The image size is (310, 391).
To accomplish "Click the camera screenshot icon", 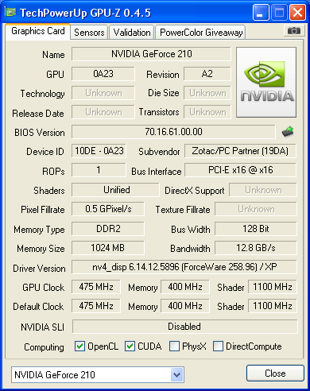I will [293, 31].
